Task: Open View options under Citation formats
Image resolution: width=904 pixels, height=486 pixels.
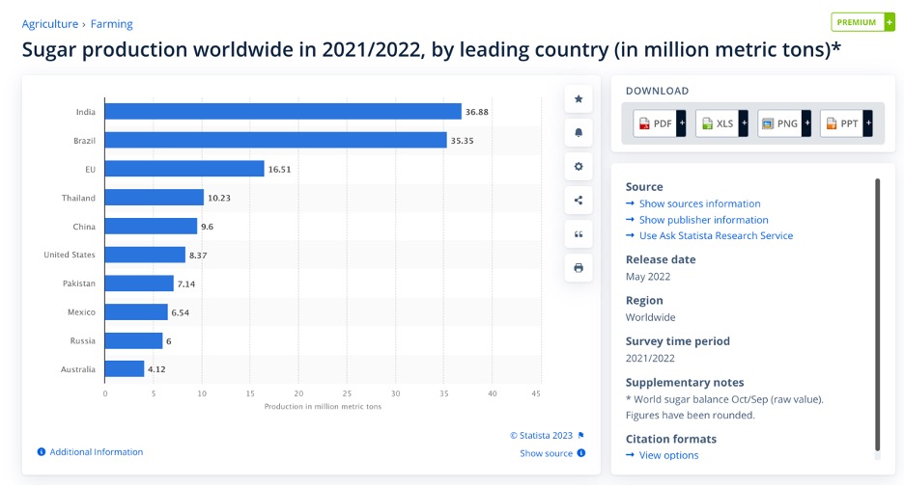Action: tap(668, 455)
